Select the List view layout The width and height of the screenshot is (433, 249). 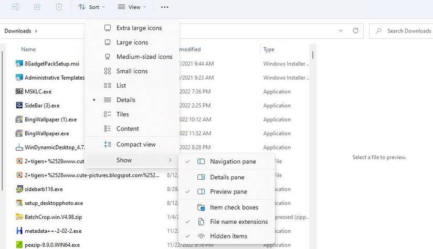pyautogui.click(x=121, y=85)
